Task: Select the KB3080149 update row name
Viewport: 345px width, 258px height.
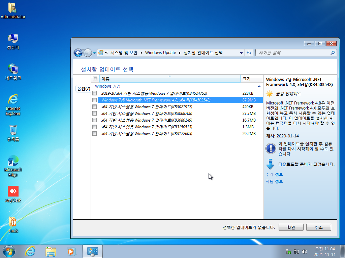Action: (147, 120)
